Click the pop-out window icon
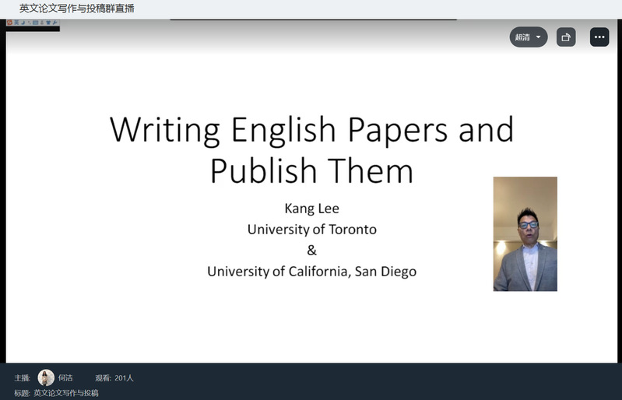 [566, 37]
